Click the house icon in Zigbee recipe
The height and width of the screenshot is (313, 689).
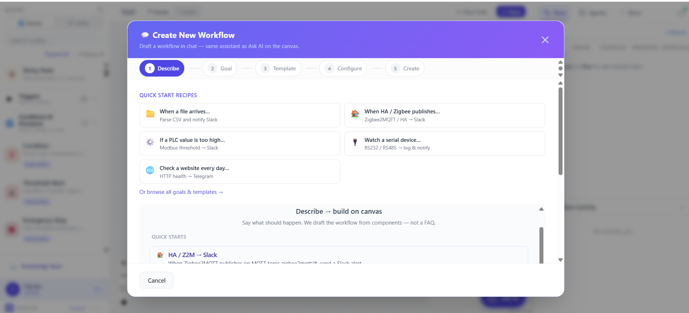(x=355, y=114)
